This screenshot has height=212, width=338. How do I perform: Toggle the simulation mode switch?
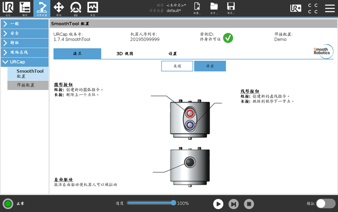(326, 204)
